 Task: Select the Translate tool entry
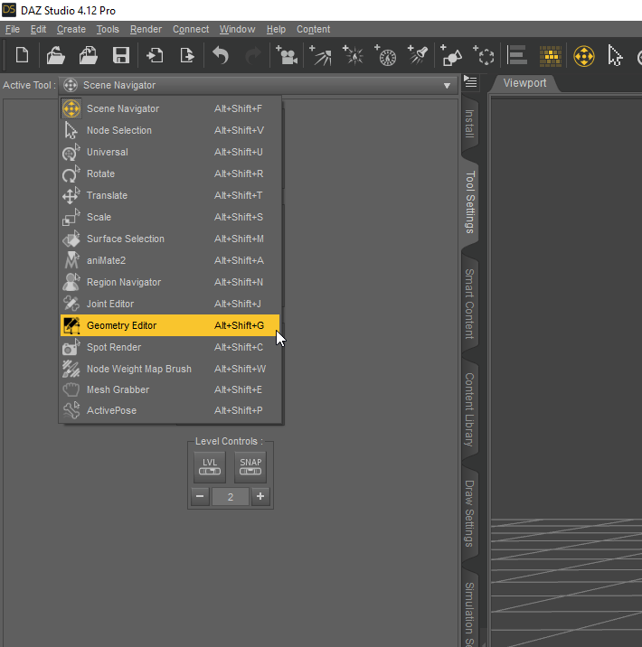[x=171, y=195]
